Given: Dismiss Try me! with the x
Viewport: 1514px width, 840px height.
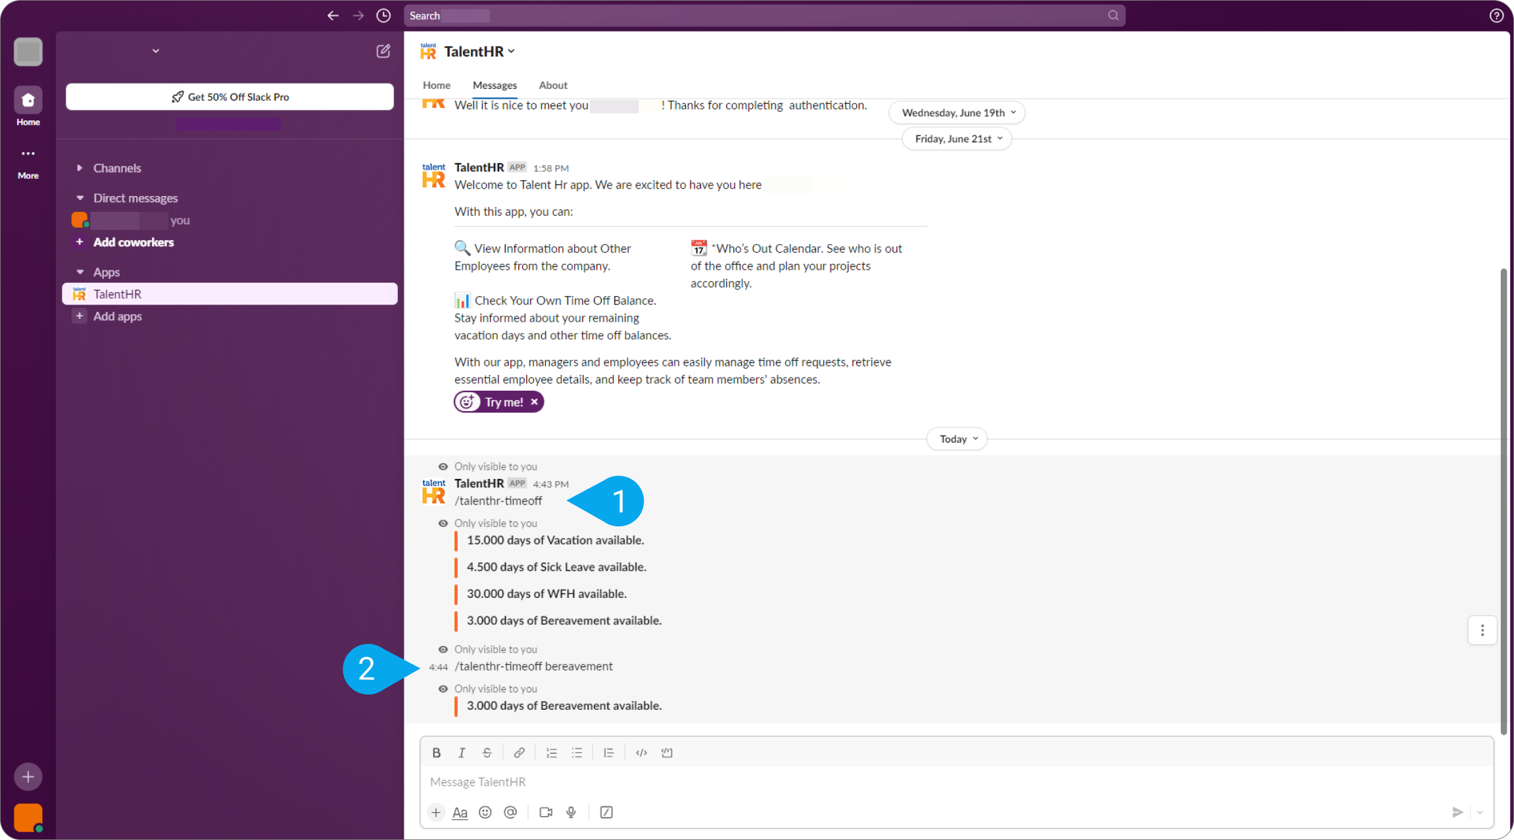Looking at the screenshot, I should [534, 402].
